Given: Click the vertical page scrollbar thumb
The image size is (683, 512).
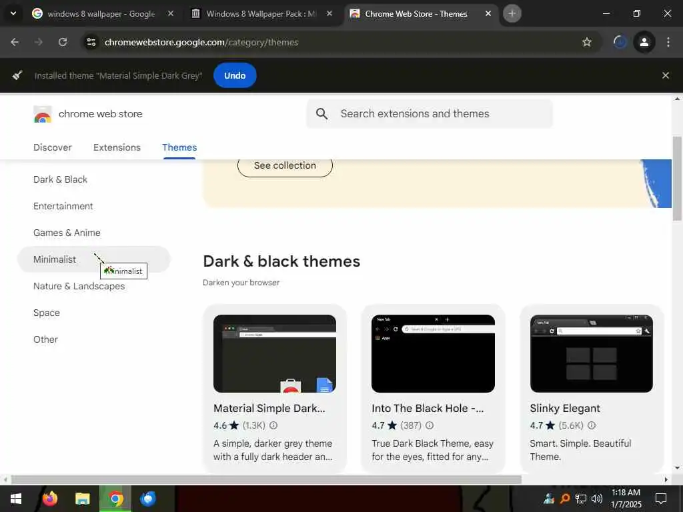Looking at the screenshot, I should [677, 179].
